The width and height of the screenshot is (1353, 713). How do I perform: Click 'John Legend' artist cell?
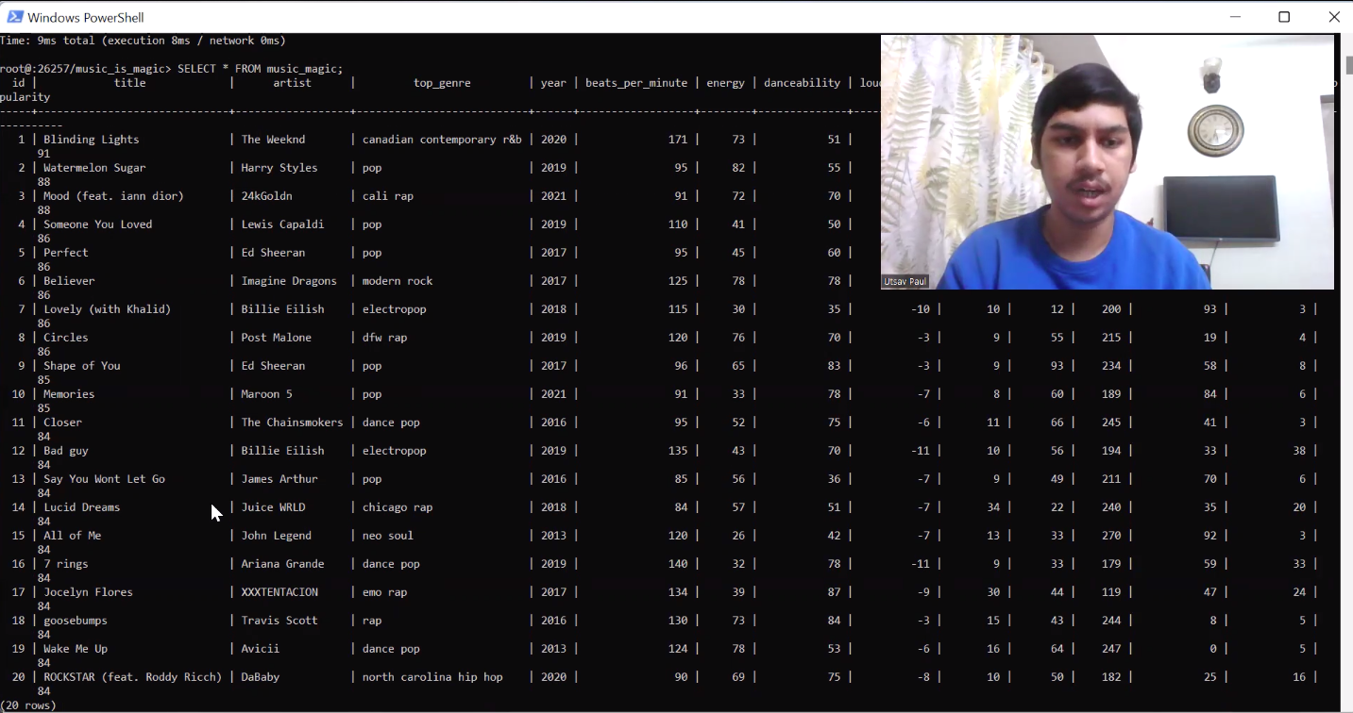coord(276,536)
